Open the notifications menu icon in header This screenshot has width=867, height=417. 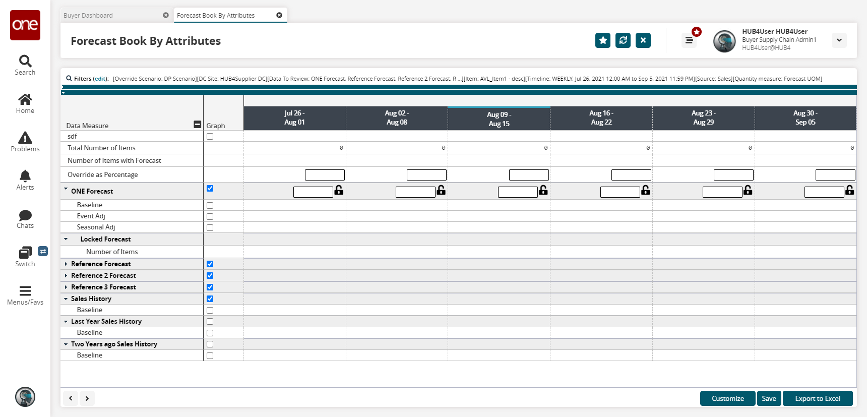pos(689,40)
